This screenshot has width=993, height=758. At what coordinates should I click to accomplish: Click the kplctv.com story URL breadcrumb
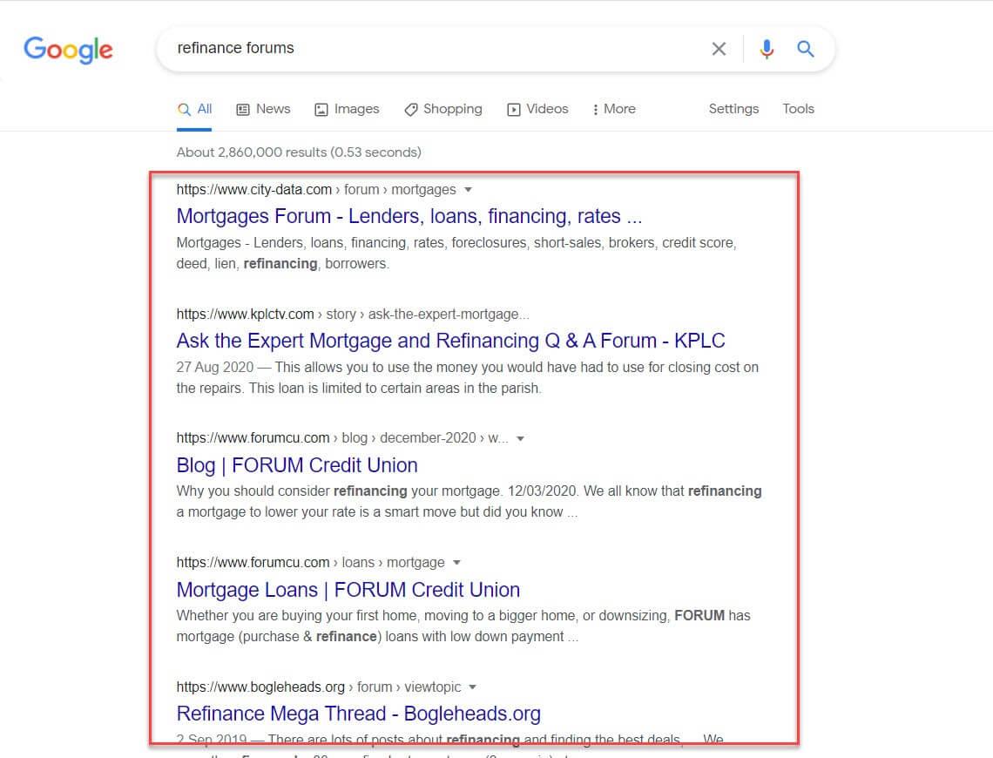click(x=353, y=315)
